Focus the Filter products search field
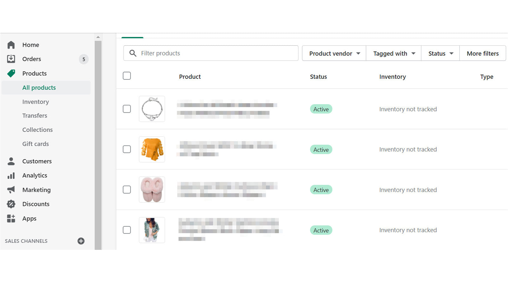The height and width of the screenshot is (285, 508). click(x=211, y=53)
